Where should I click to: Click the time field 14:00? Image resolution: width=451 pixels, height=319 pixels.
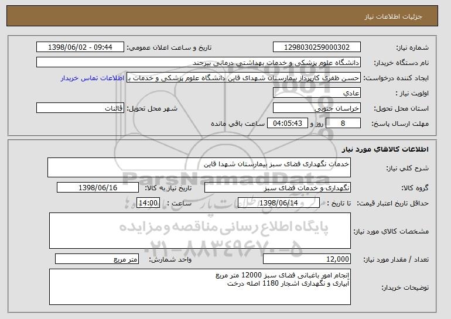pyautogui.click(x=148, y=203)
